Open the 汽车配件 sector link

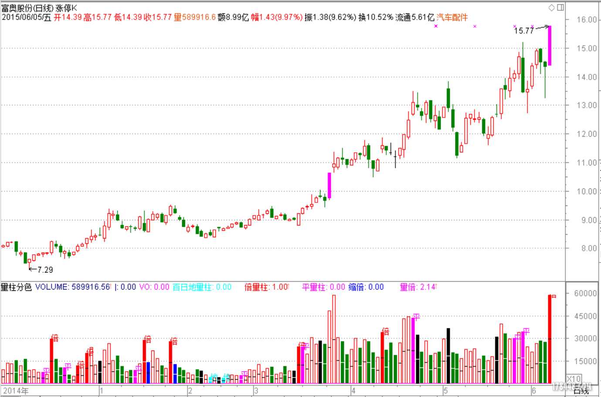(452, 17)
